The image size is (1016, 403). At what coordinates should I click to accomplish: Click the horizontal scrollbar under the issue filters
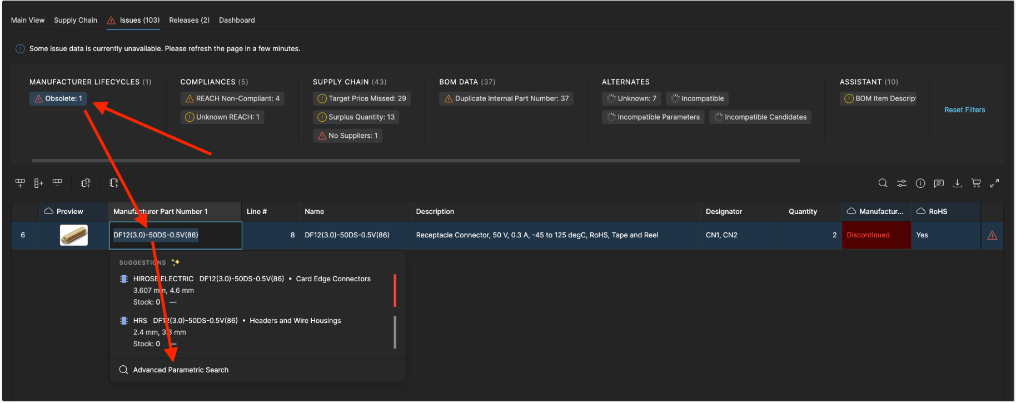416,161
